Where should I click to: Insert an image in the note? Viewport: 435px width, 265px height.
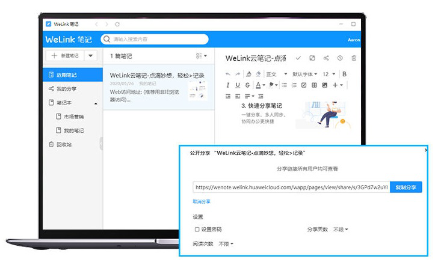(x=324, y=85)
